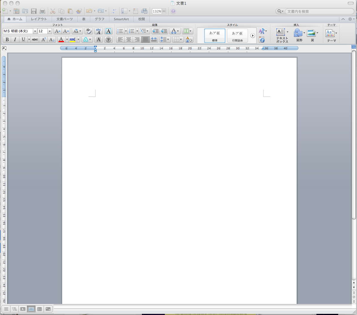Apply the 行間詰め style
The image size is (357, 315).
click(238, 36)
